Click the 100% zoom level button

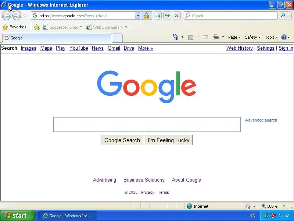click(x=270, y=206)
